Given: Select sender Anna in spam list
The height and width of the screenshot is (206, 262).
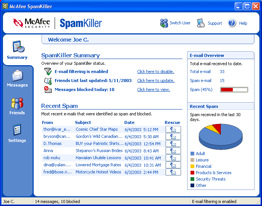Looking at the screenshot, I should click(x=48, y=151).
